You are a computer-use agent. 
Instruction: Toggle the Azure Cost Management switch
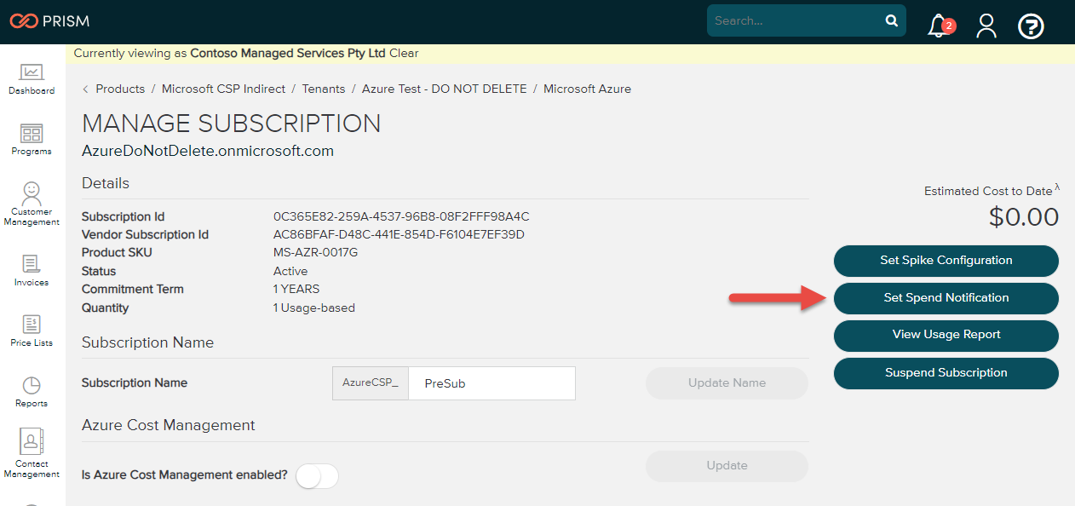click(x=316, y=475)
